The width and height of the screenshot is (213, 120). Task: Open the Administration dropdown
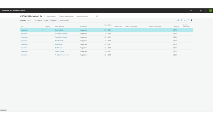tap(83, 16)
